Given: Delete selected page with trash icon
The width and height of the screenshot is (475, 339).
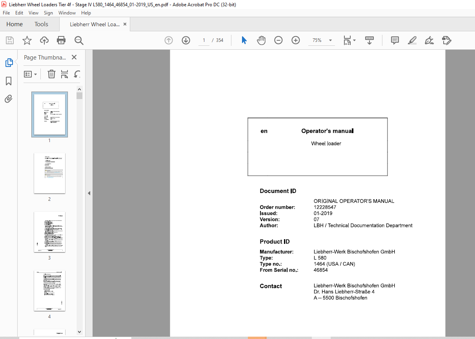Looking at the screenshot, I should coord(51,74).
